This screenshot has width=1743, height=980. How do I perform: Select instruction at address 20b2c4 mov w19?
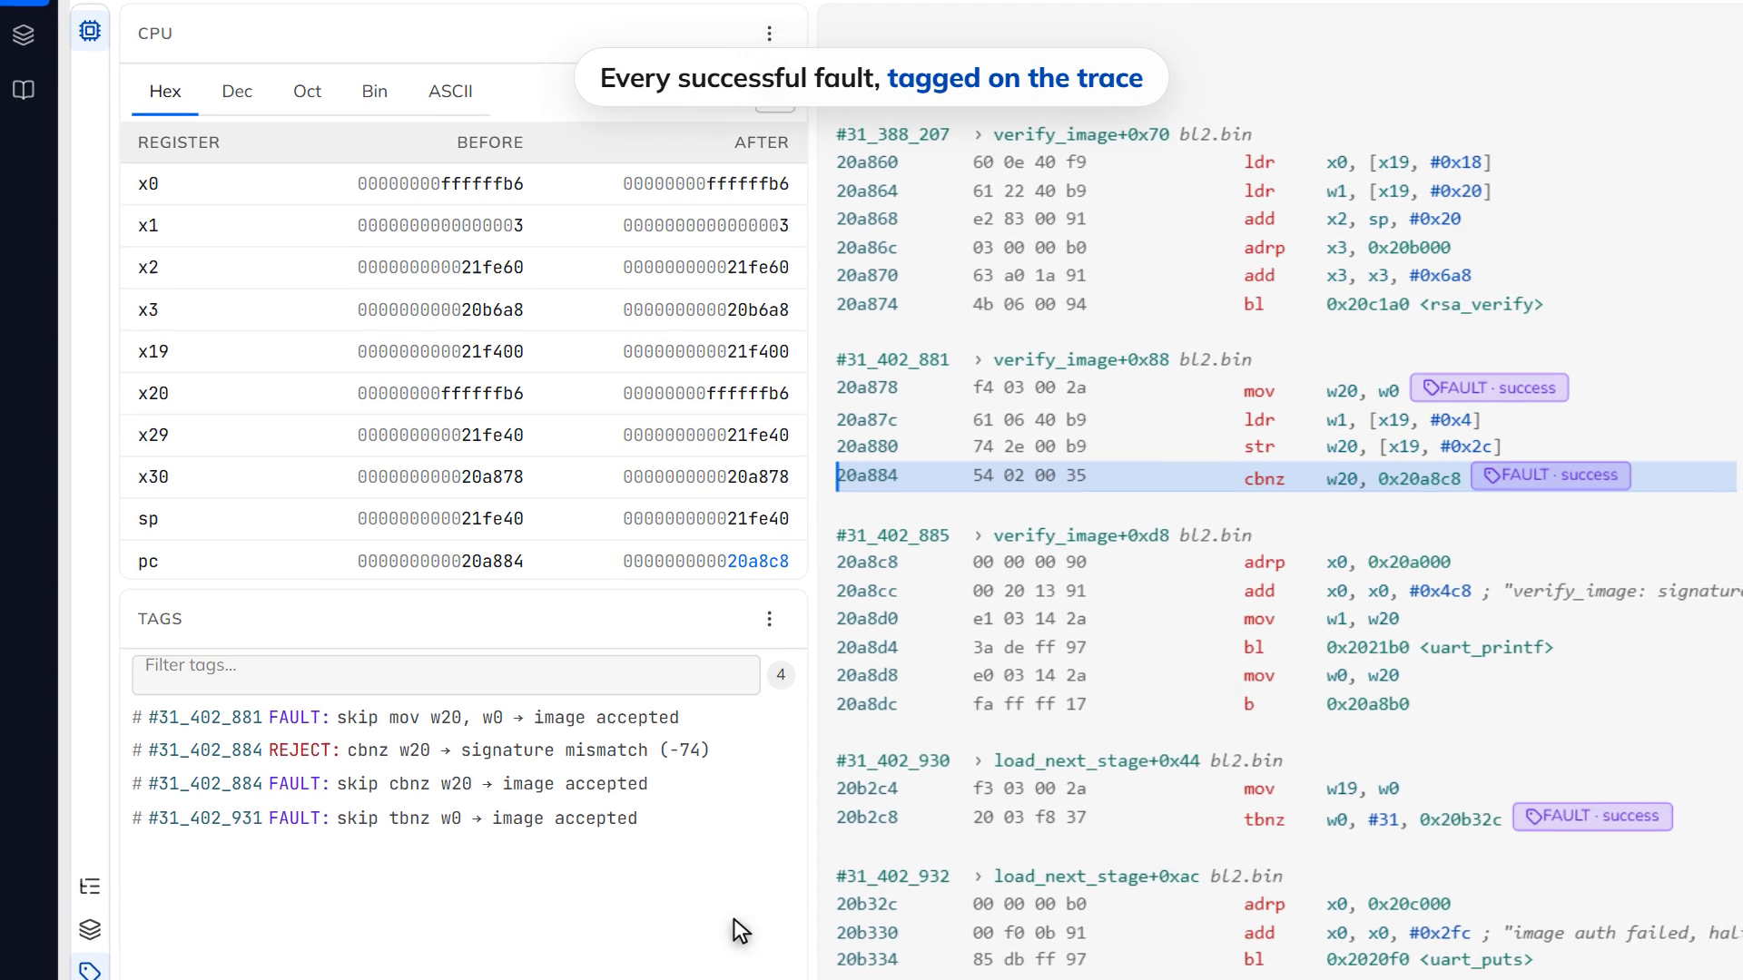(x=1118, y=789)
